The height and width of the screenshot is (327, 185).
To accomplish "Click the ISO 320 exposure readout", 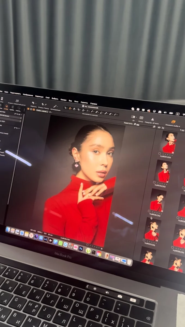I will [33, 230].
